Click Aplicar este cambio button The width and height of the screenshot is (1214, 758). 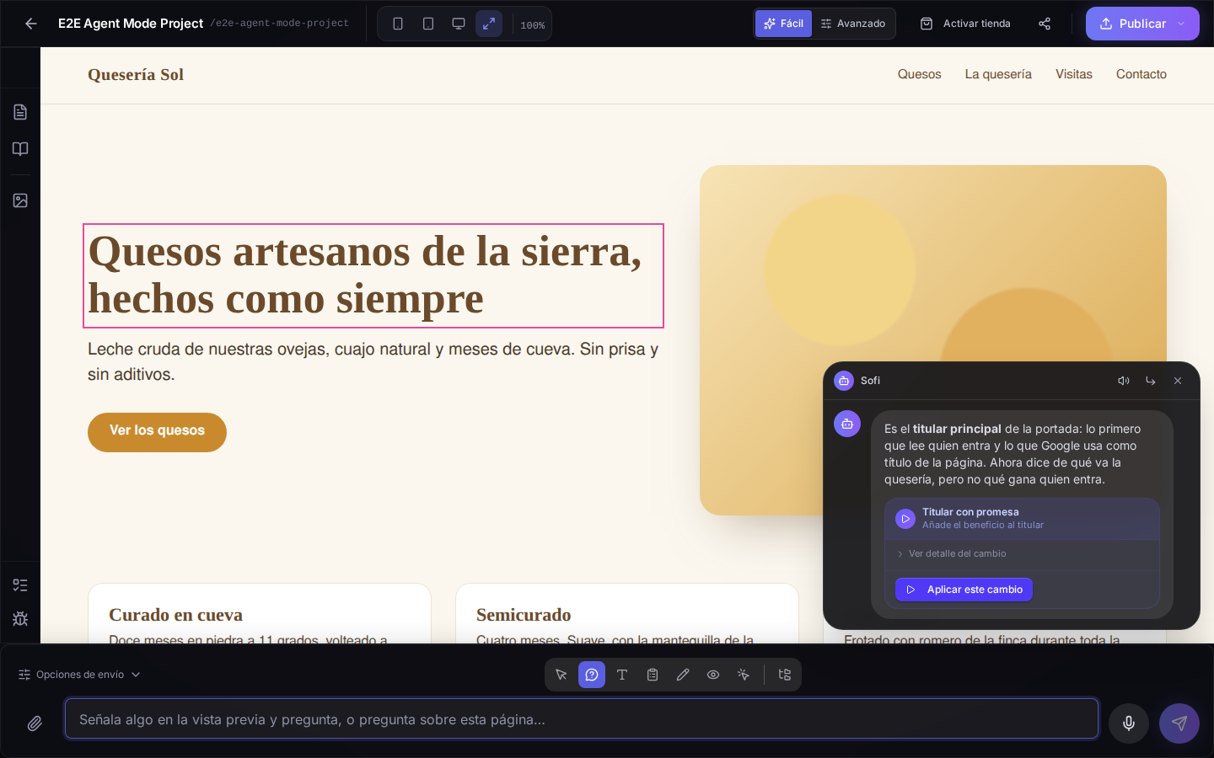click(x=964, y=590)
